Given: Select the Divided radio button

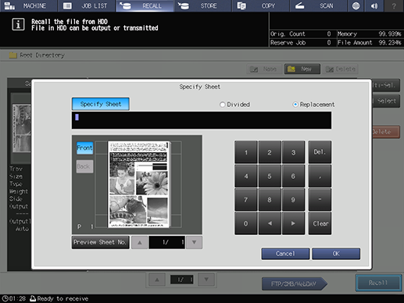Looking at the screenshot, I should [x=222, y=105].
